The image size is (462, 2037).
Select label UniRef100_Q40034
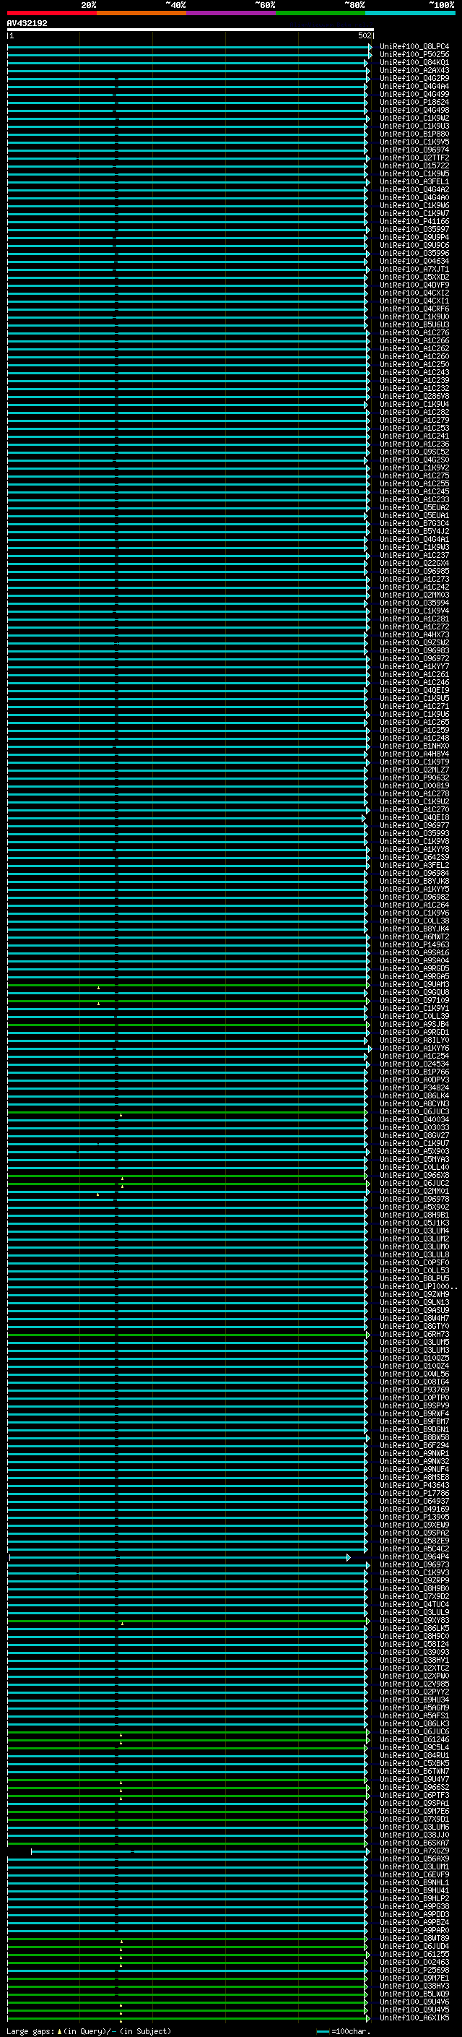tap(414, 1120)
